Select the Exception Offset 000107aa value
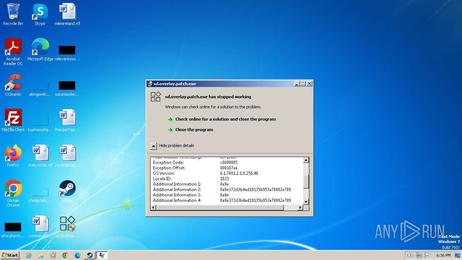The height and width of the screenshot is (260, 462). [229, 168]
